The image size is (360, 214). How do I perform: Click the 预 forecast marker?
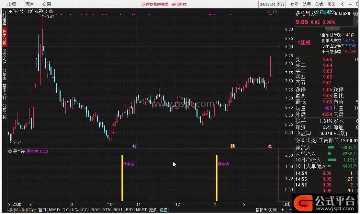pyautogui.click(x=232, y=146)
